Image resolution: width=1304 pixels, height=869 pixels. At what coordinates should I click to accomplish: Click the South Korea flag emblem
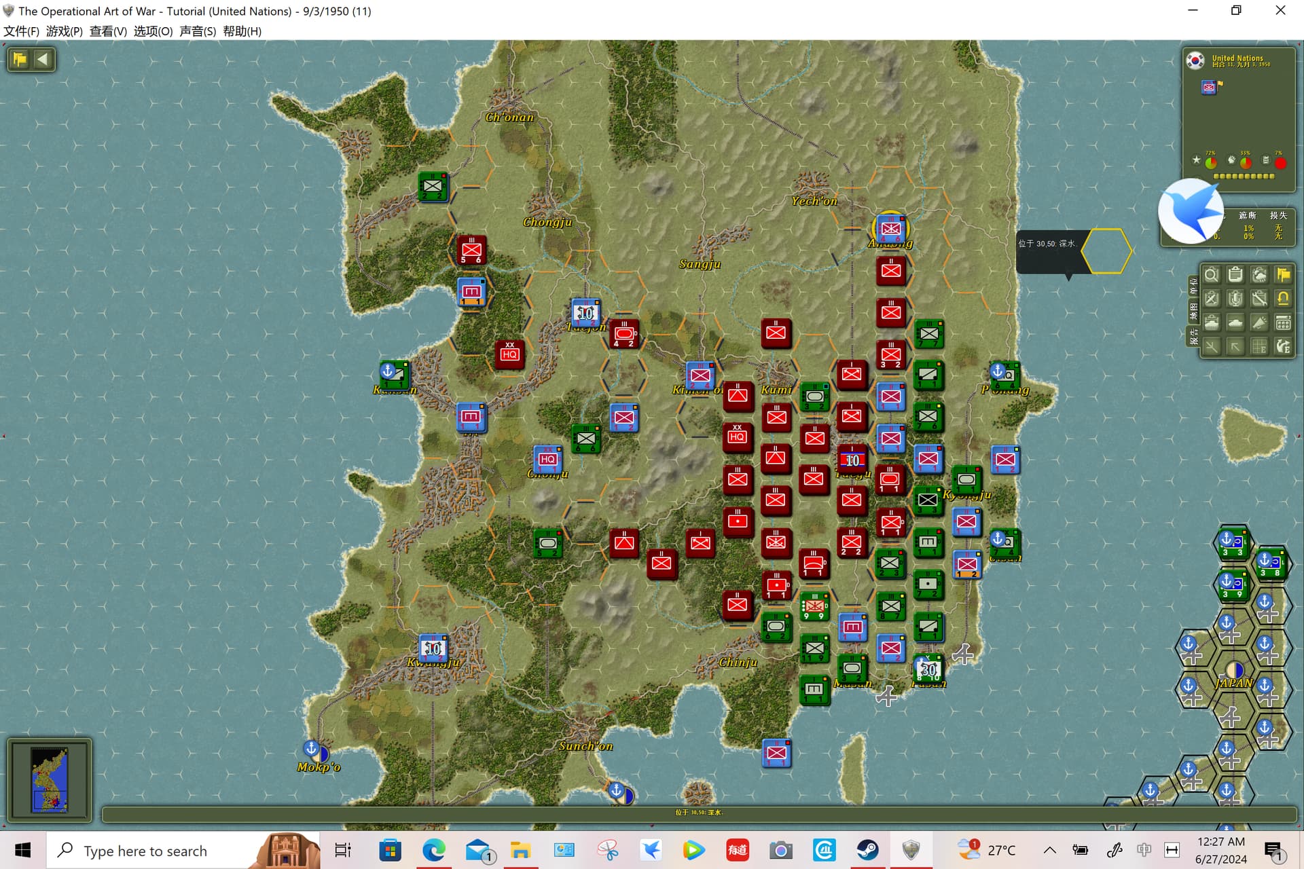pos(1195,60)
